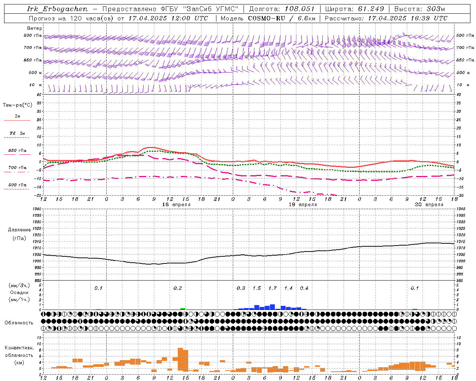Screen dimensions: 476x381
Task: Click the model name 'COSMO-RU / 6.6км'
Action: coord(282,18)
